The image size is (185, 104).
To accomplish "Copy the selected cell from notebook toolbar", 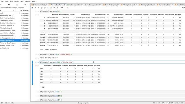I will point(42,8).
